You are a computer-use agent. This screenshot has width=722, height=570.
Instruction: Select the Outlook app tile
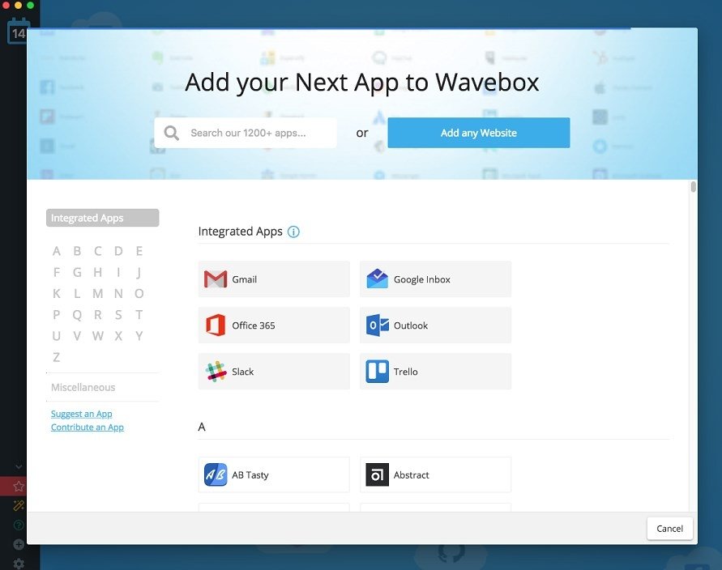[x=436, y=325]
